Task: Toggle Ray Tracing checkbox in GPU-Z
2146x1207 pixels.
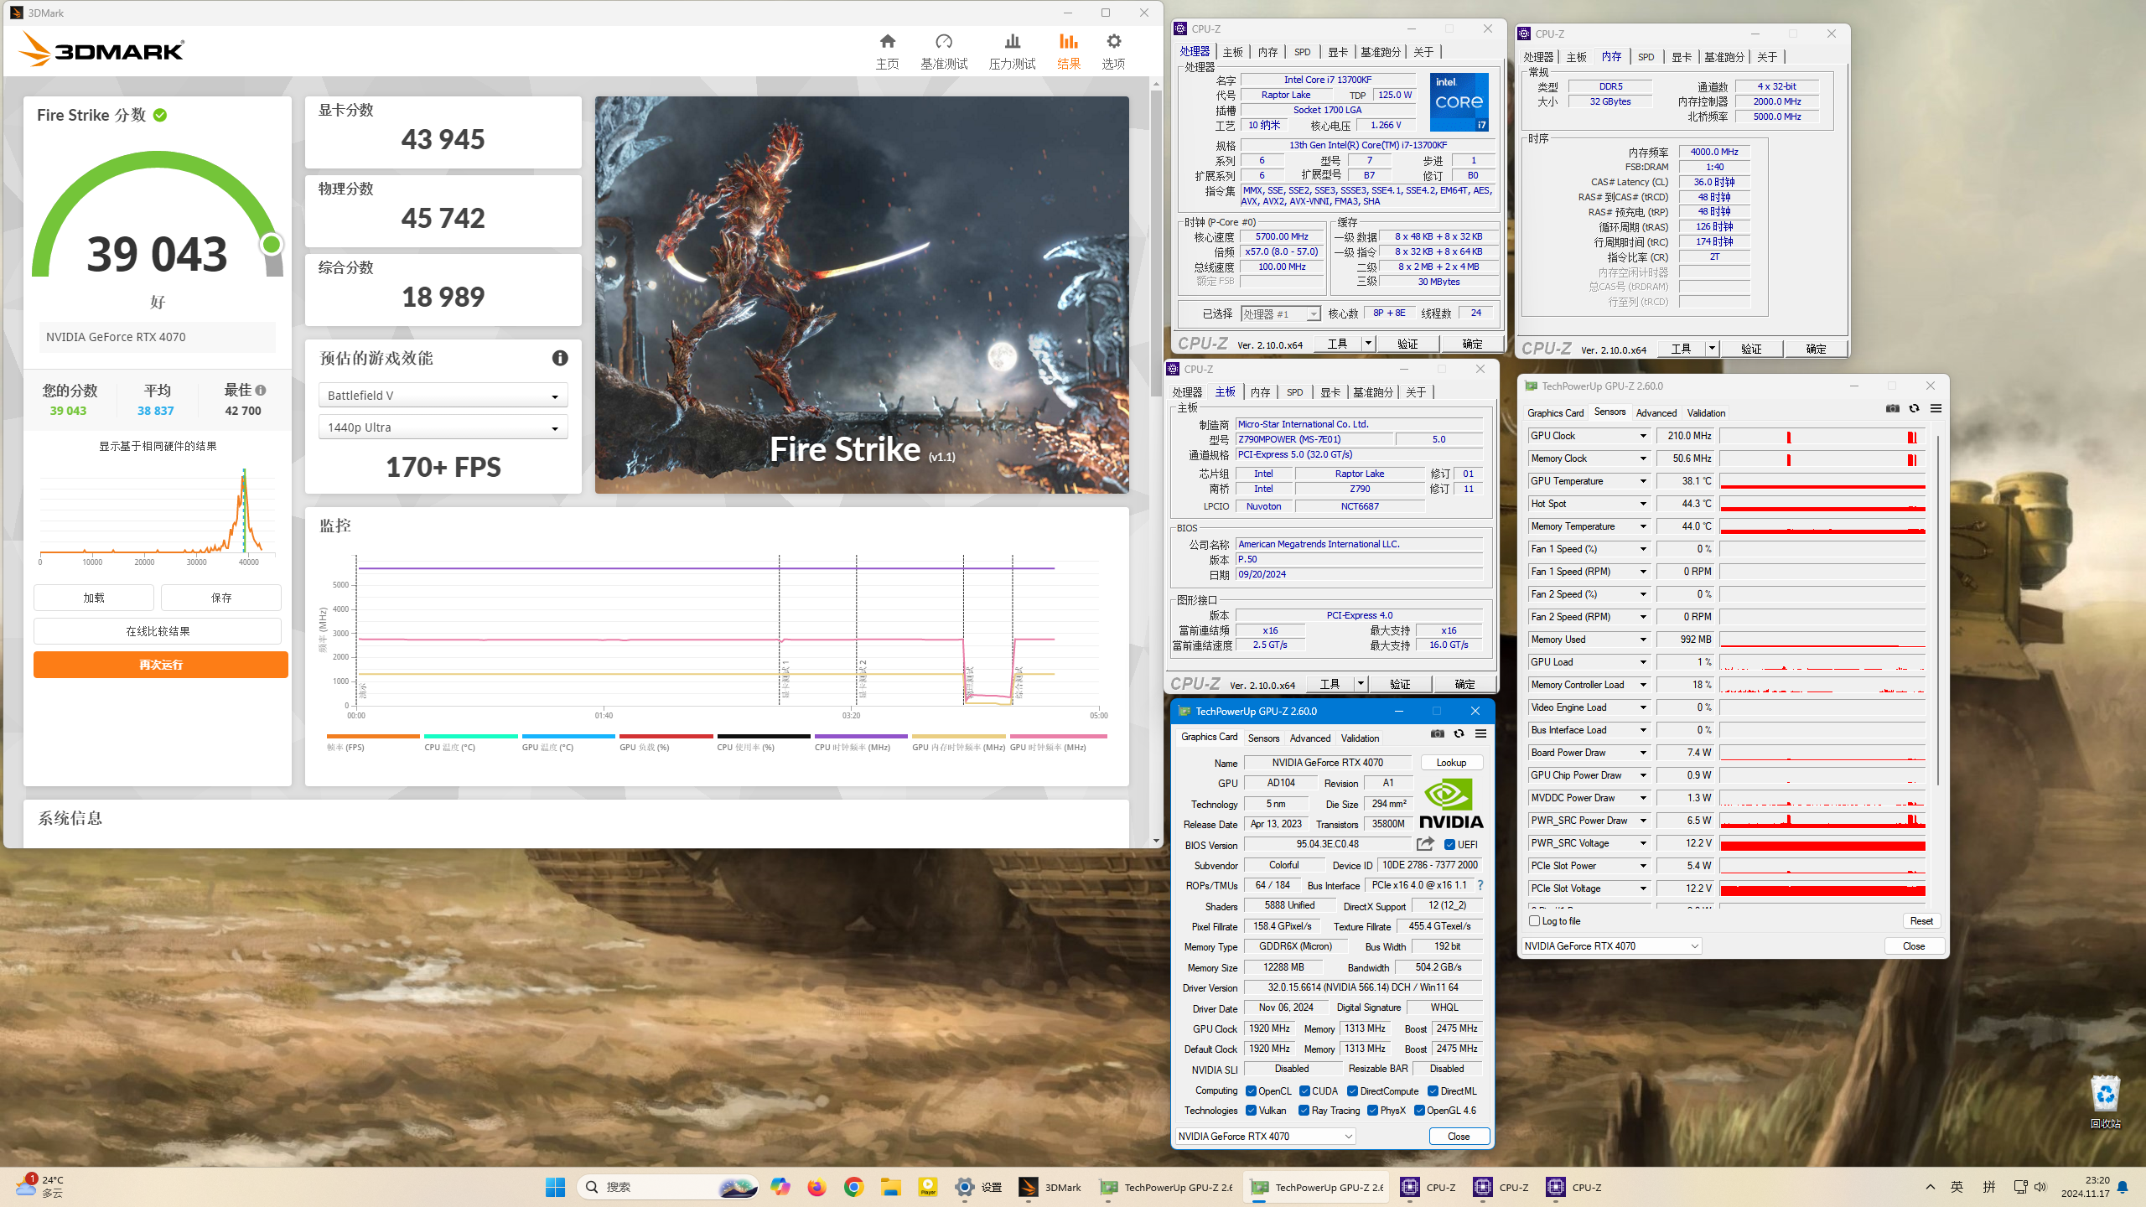Action: tap(1304, 1110)
